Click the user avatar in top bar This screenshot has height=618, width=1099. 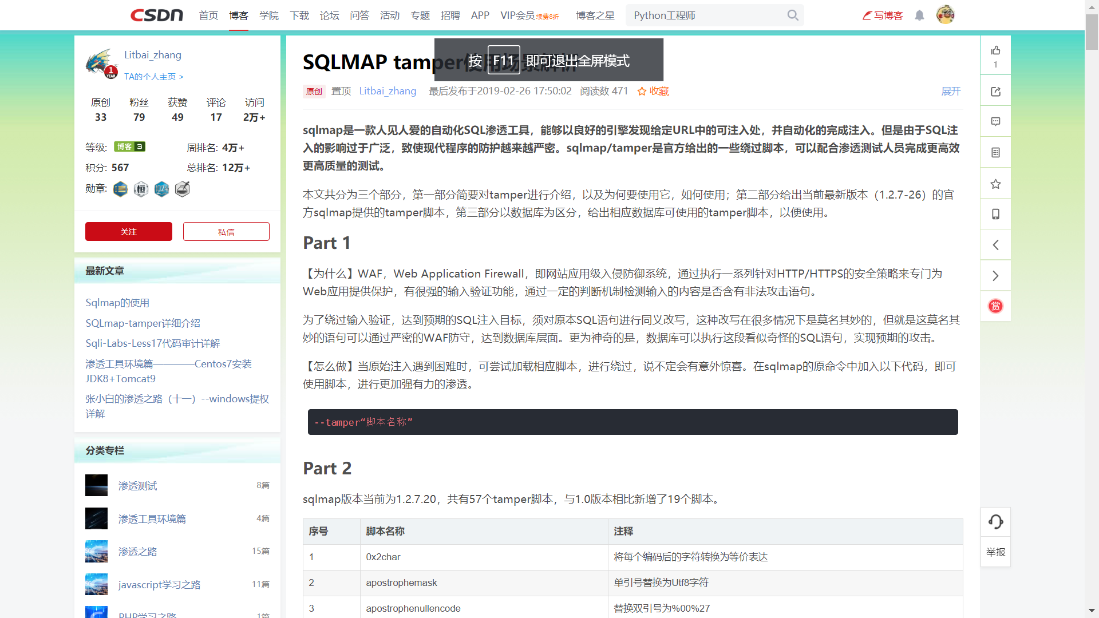coord(946,15)
